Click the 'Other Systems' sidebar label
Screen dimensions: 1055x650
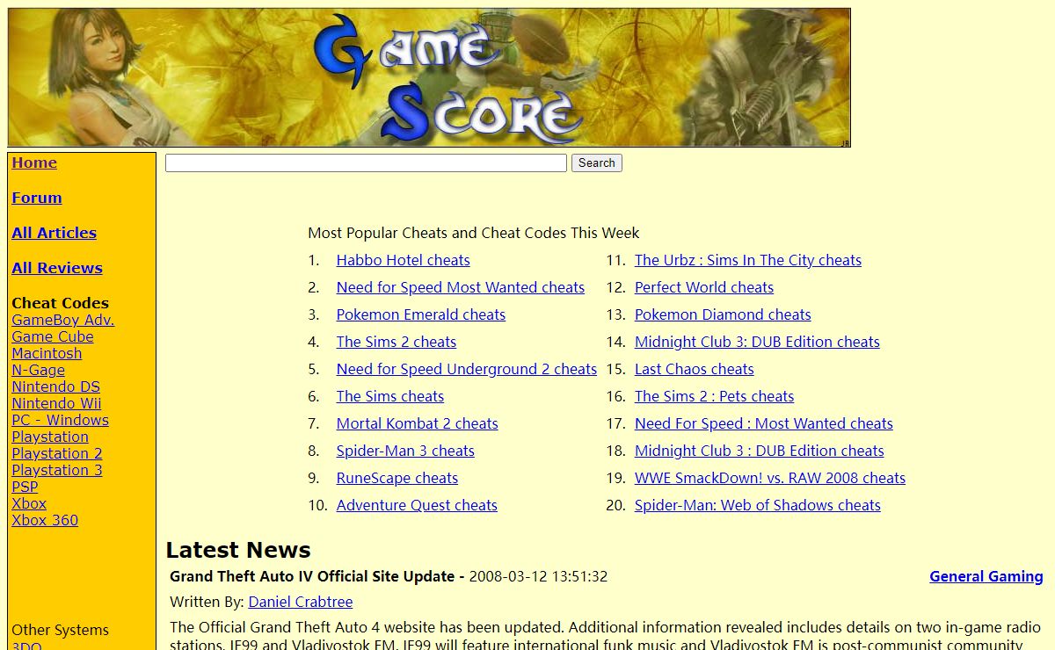point(61,630)
